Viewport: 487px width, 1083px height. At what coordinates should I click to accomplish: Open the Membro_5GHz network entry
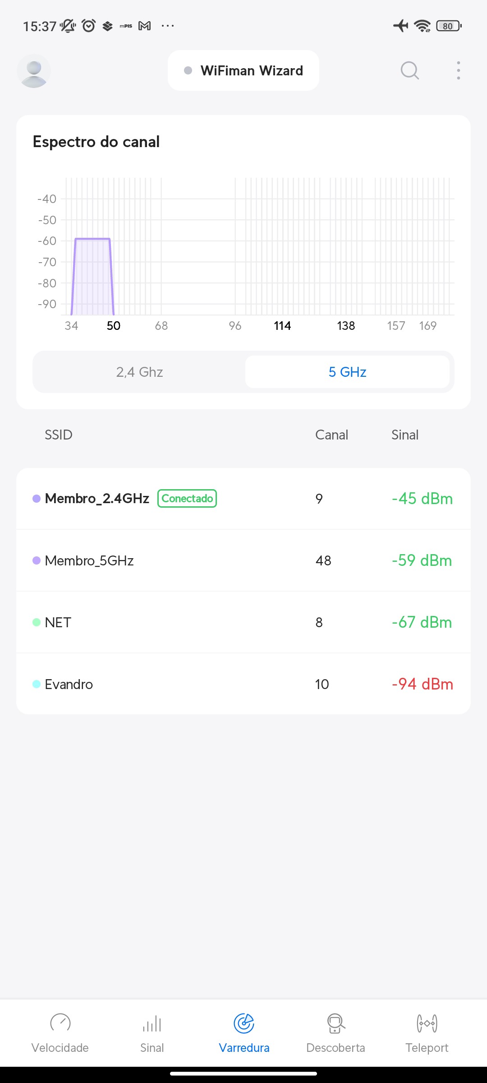pyautogui.click(x=243, y=560)
